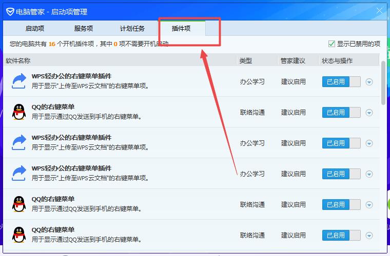The height and width of the screenshot is (256, 390).
Task: Toggle 已启用 switch for third WPS plugin
Action: tap(341, 174)
